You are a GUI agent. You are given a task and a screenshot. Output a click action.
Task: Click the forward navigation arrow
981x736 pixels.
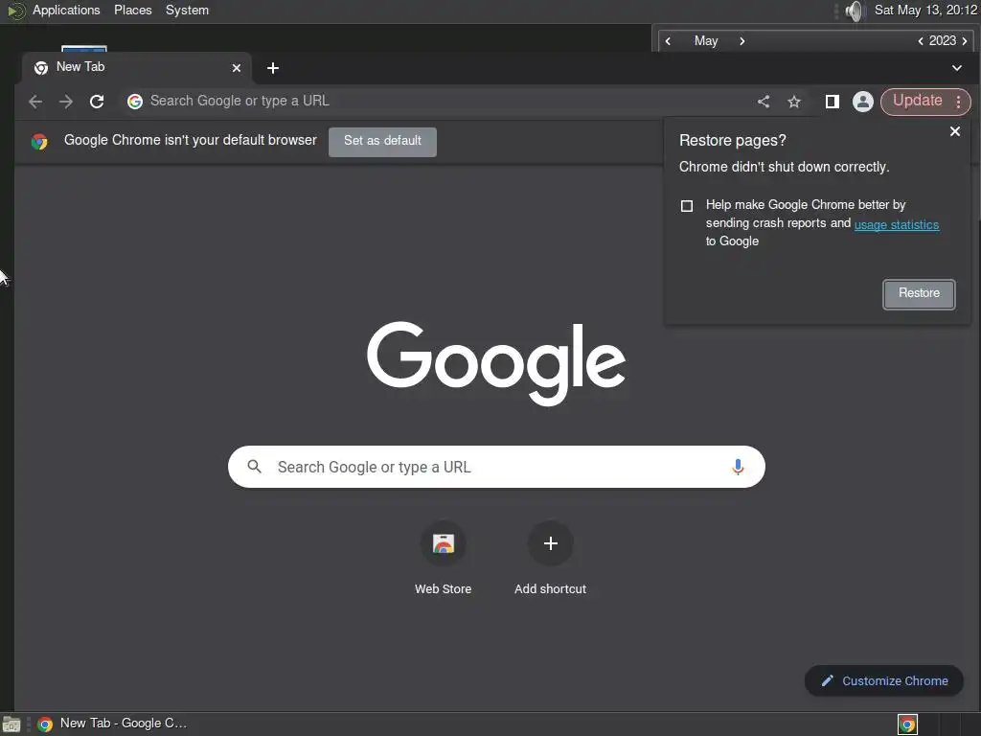(x=66, y=102)
